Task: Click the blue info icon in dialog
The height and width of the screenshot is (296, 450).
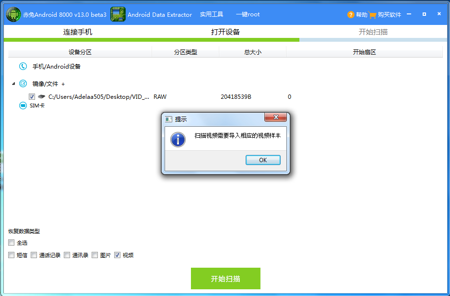Action: (x=178, y=140)
